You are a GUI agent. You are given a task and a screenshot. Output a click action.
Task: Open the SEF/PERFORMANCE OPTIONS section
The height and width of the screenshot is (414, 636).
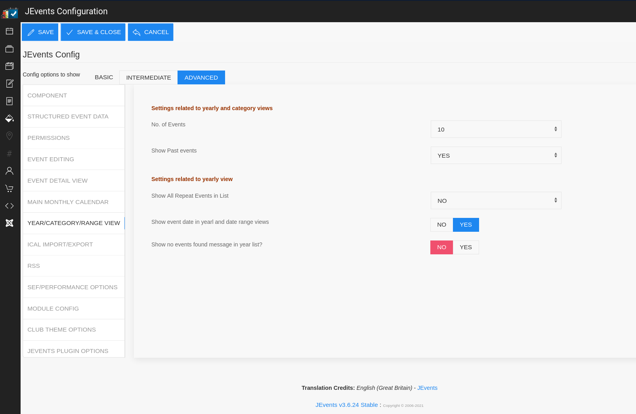pyautogui.click(x=74, y=287)
